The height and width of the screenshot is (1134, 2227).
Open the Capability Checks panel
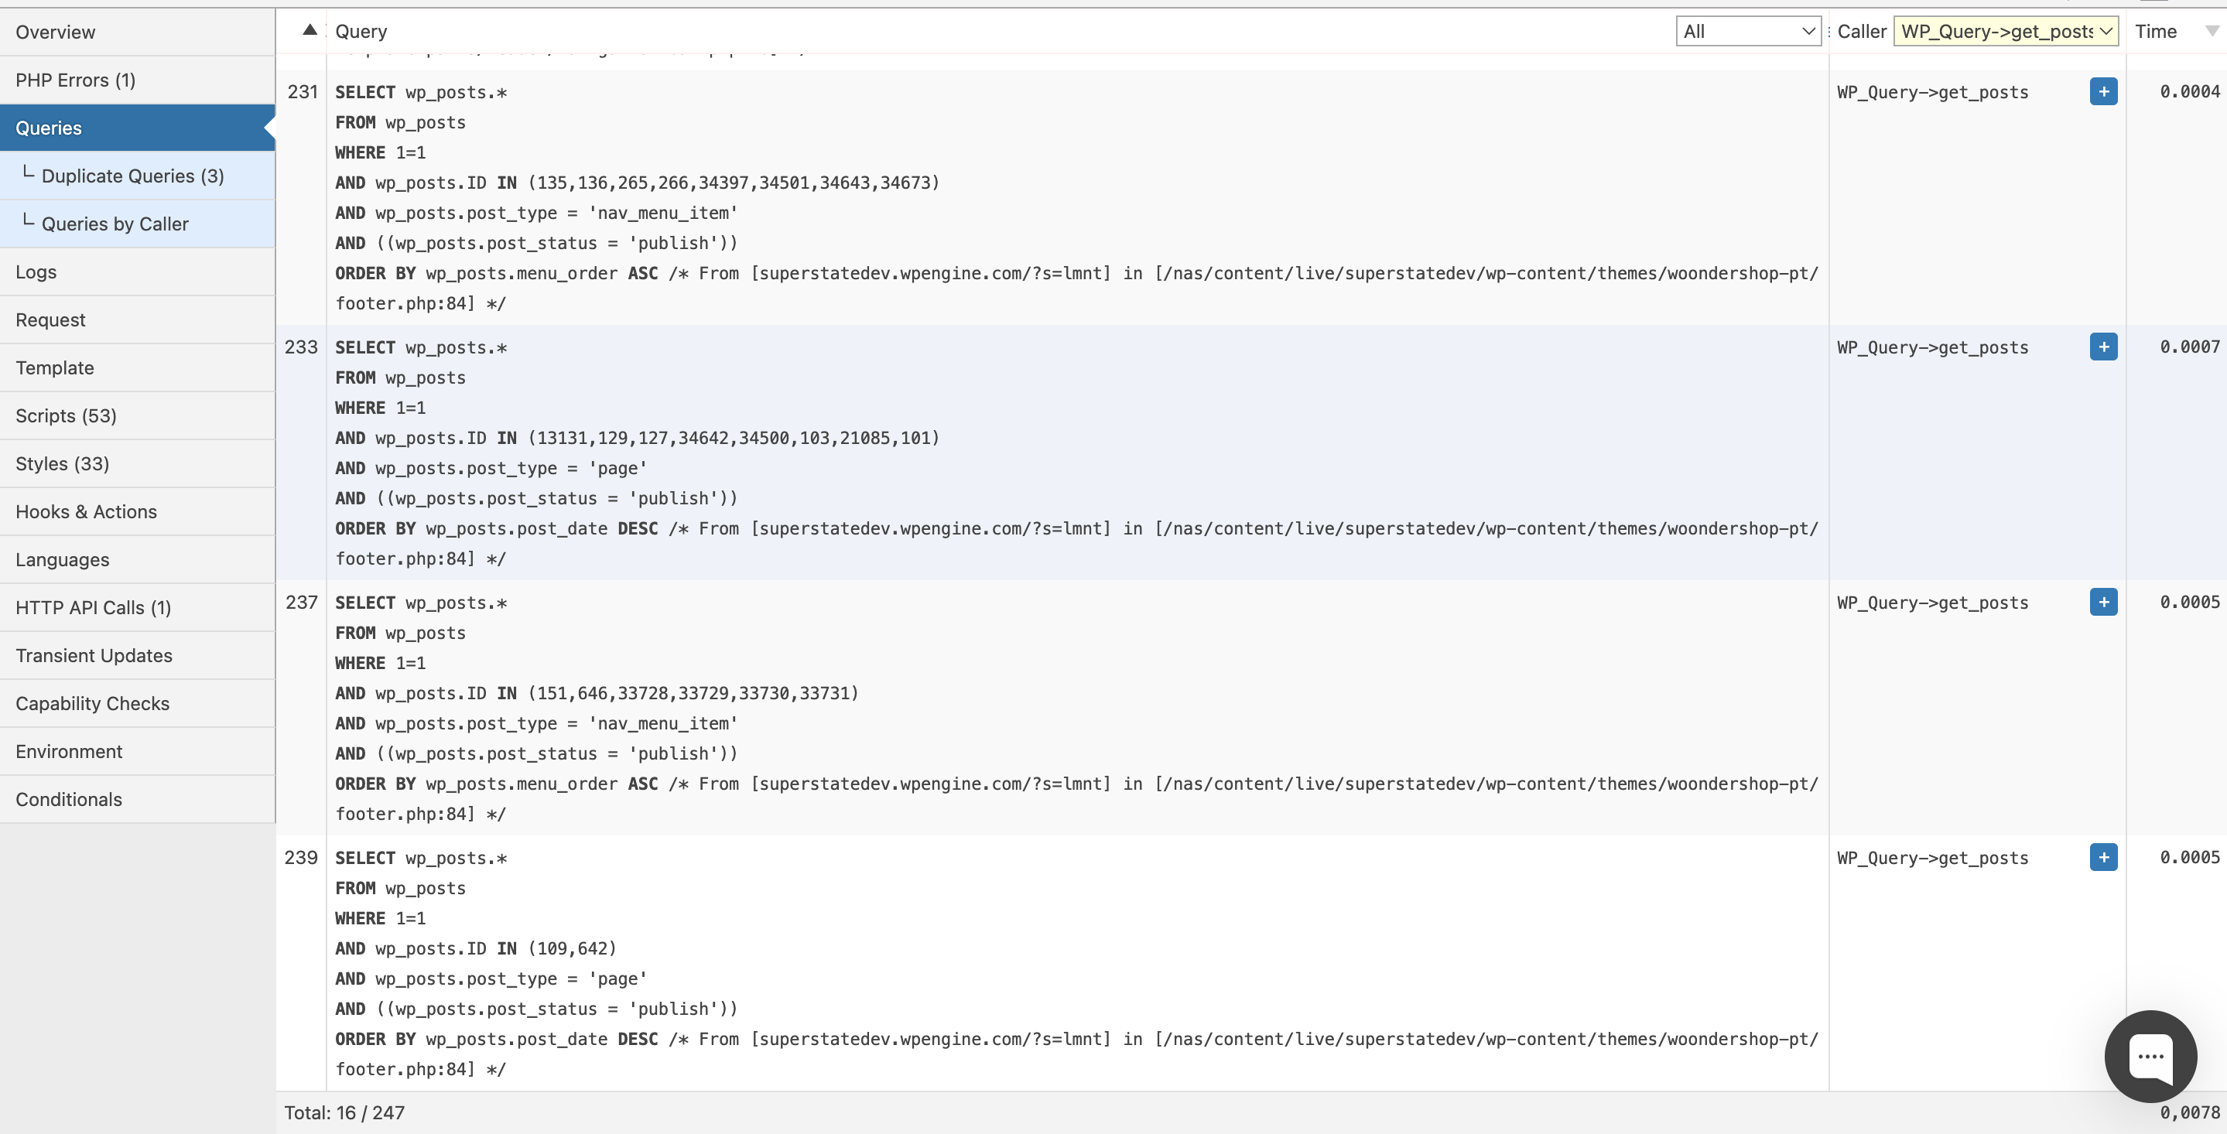(x=91, y=703)
